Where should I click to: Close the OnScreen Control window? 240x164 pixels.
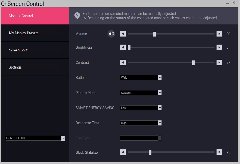pyautogui.click(x=234, y=3)
